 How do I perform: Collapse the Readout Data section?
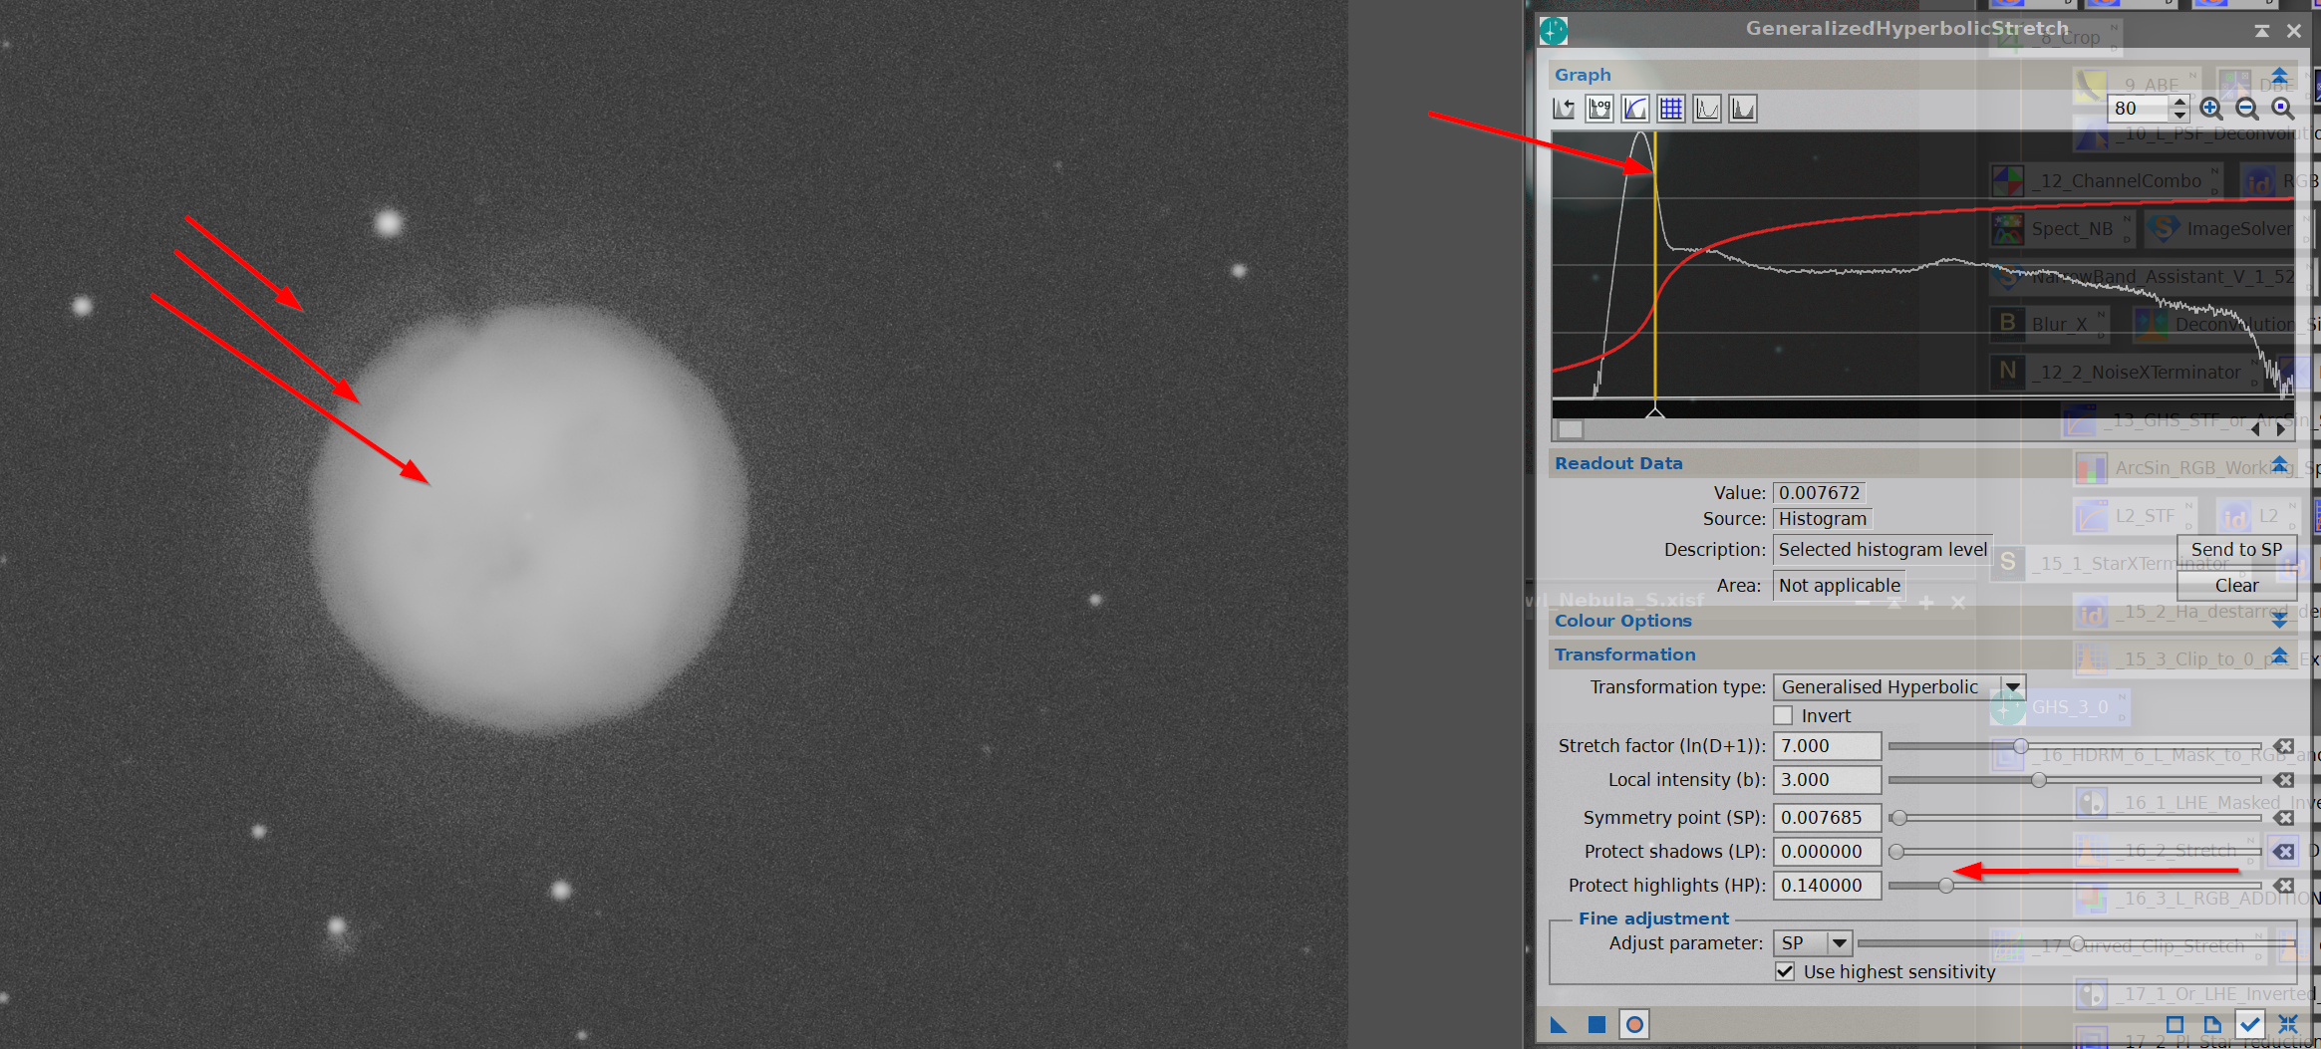2279,464
